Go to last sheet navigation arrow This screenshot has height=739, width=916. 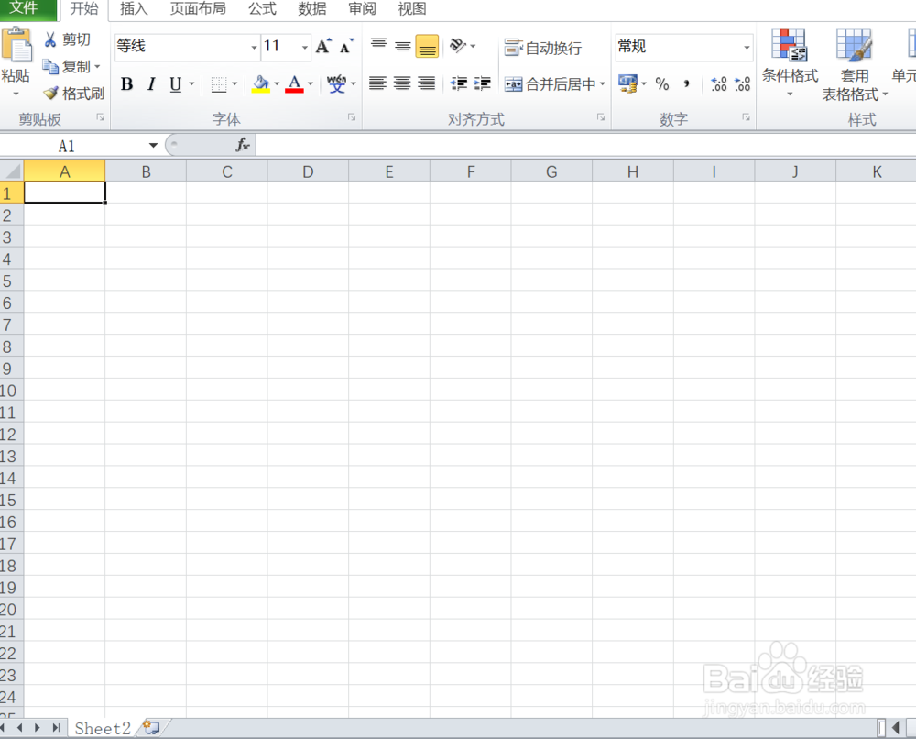[x=56, y=728]
